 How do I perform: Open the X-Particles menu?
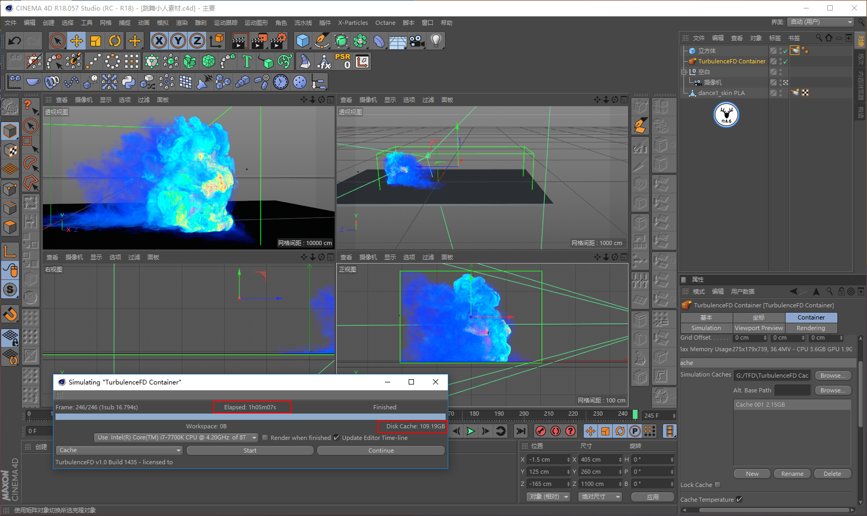pos(353,23)
